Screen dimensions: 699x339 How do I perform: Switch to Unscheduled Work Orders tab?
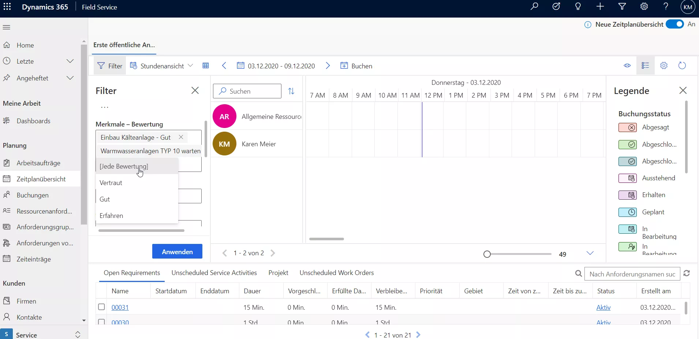(336, 273)
